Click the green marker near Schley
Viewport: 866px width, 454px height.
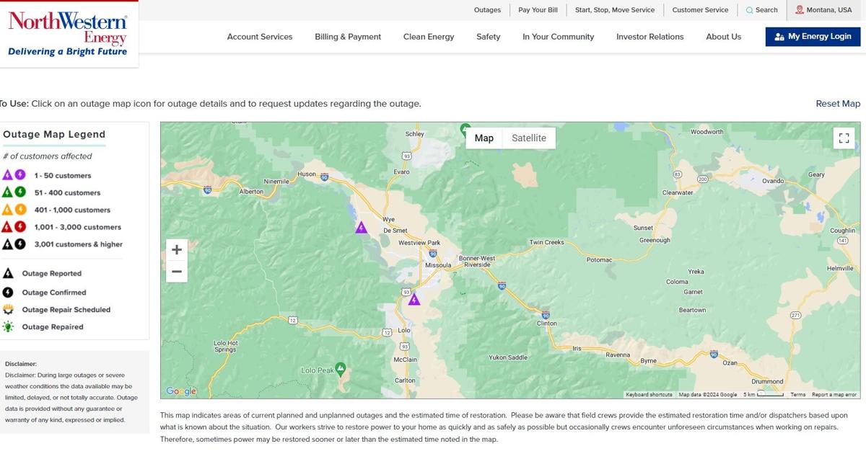(x=465, y=130)
